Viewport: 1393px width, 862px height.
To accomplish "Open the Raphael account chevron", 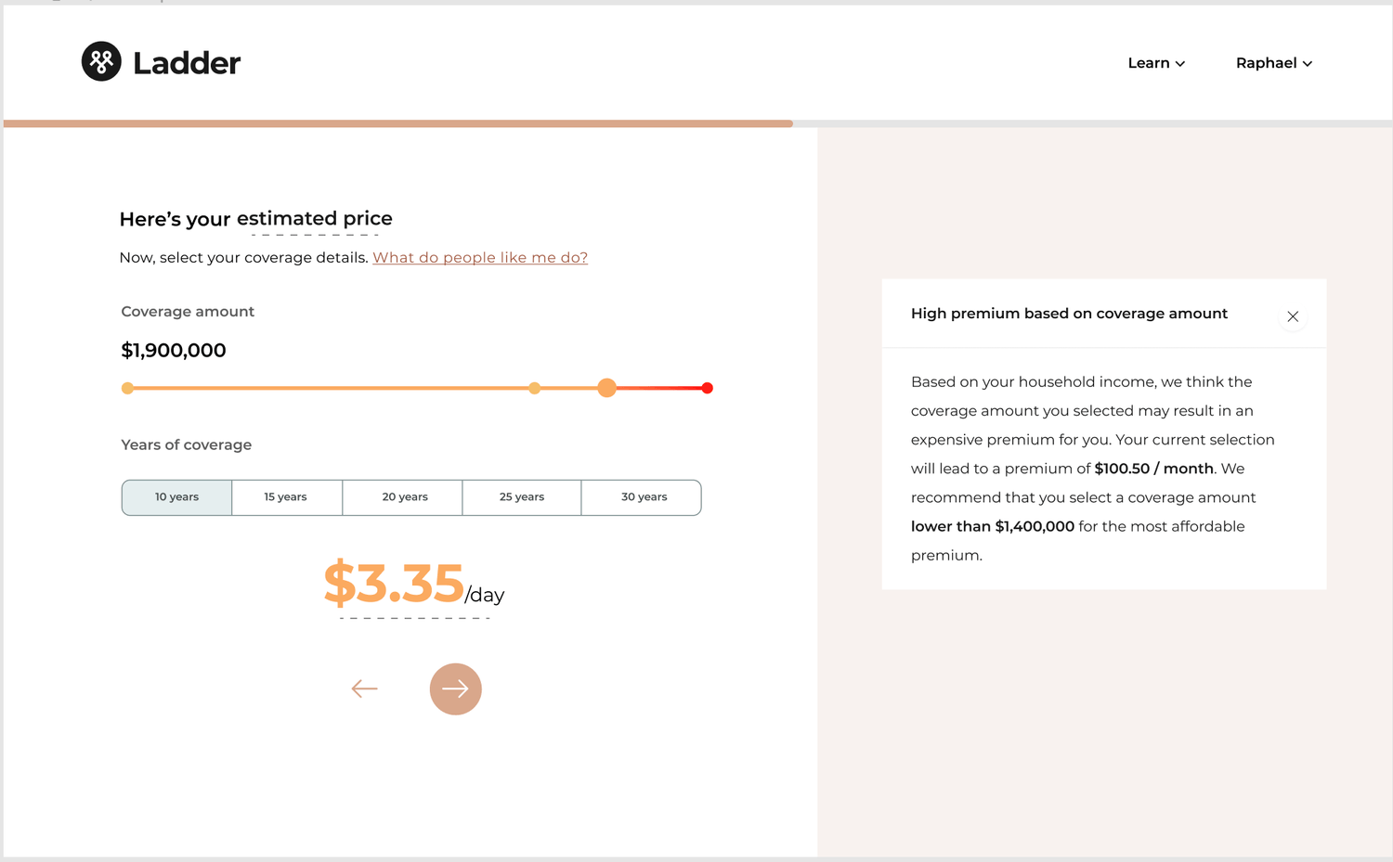I will tap(1308, 64).
